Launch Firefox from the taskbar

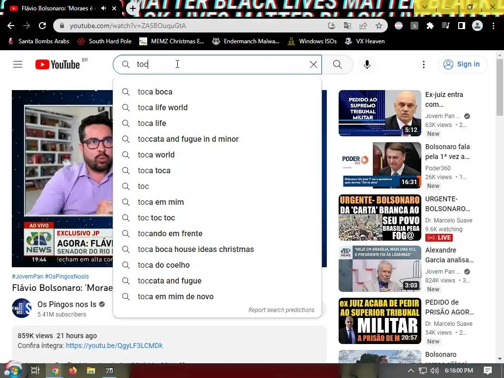coord(73,371)
